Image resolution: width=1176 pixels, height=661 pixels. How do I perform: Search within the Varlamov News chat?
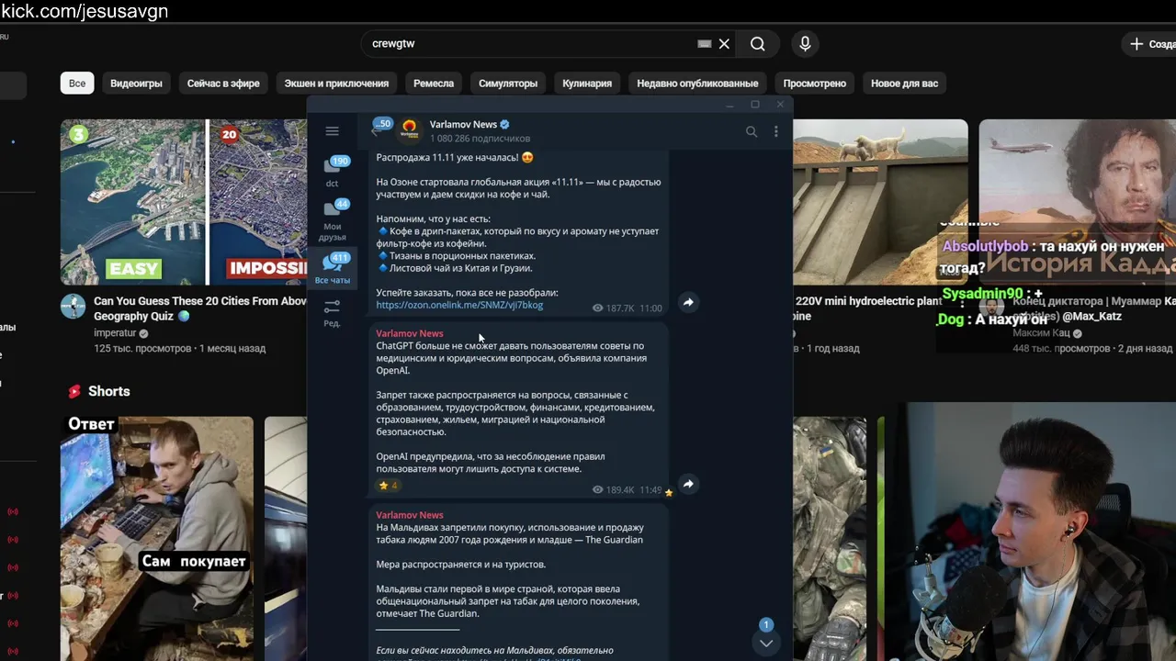(x=752, y=131)
